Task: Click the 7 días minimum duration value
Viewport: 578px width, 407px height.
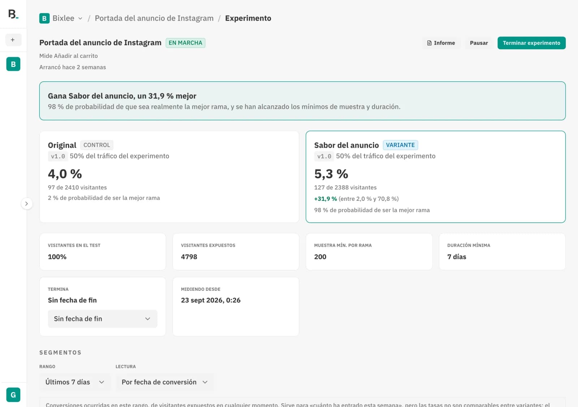Action: click(457, 257)
